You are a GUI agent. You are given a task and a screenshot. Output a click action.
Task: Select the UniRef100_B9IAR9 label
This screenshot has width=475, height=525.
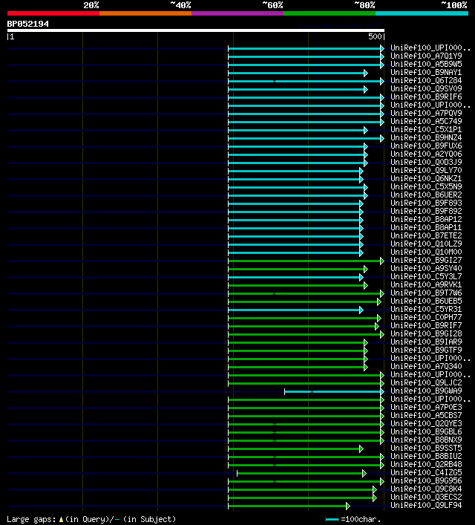(x=426, y=342)
